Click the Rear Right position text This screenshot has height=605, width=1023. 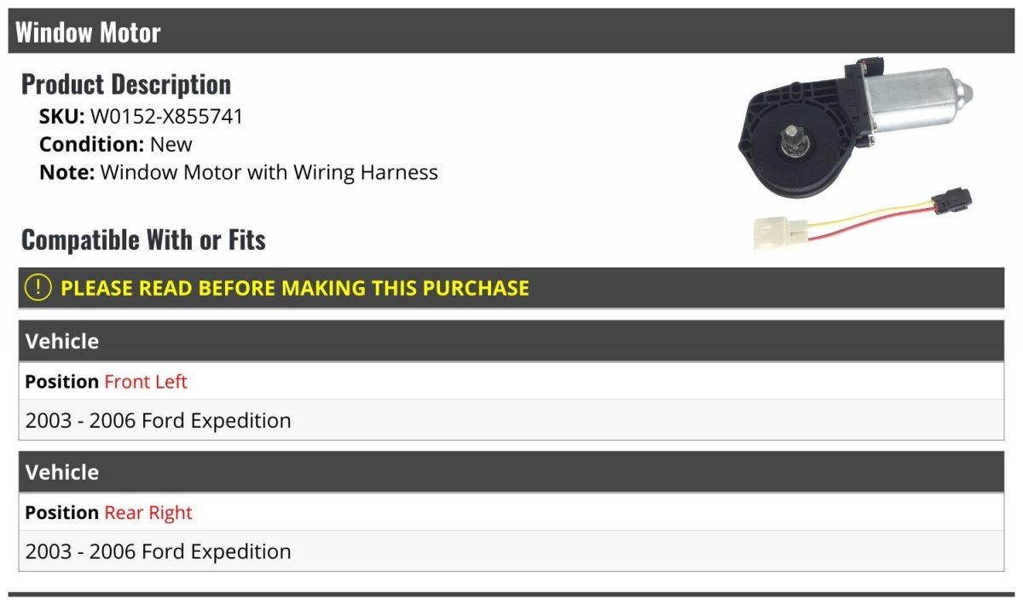pos(148,513)
